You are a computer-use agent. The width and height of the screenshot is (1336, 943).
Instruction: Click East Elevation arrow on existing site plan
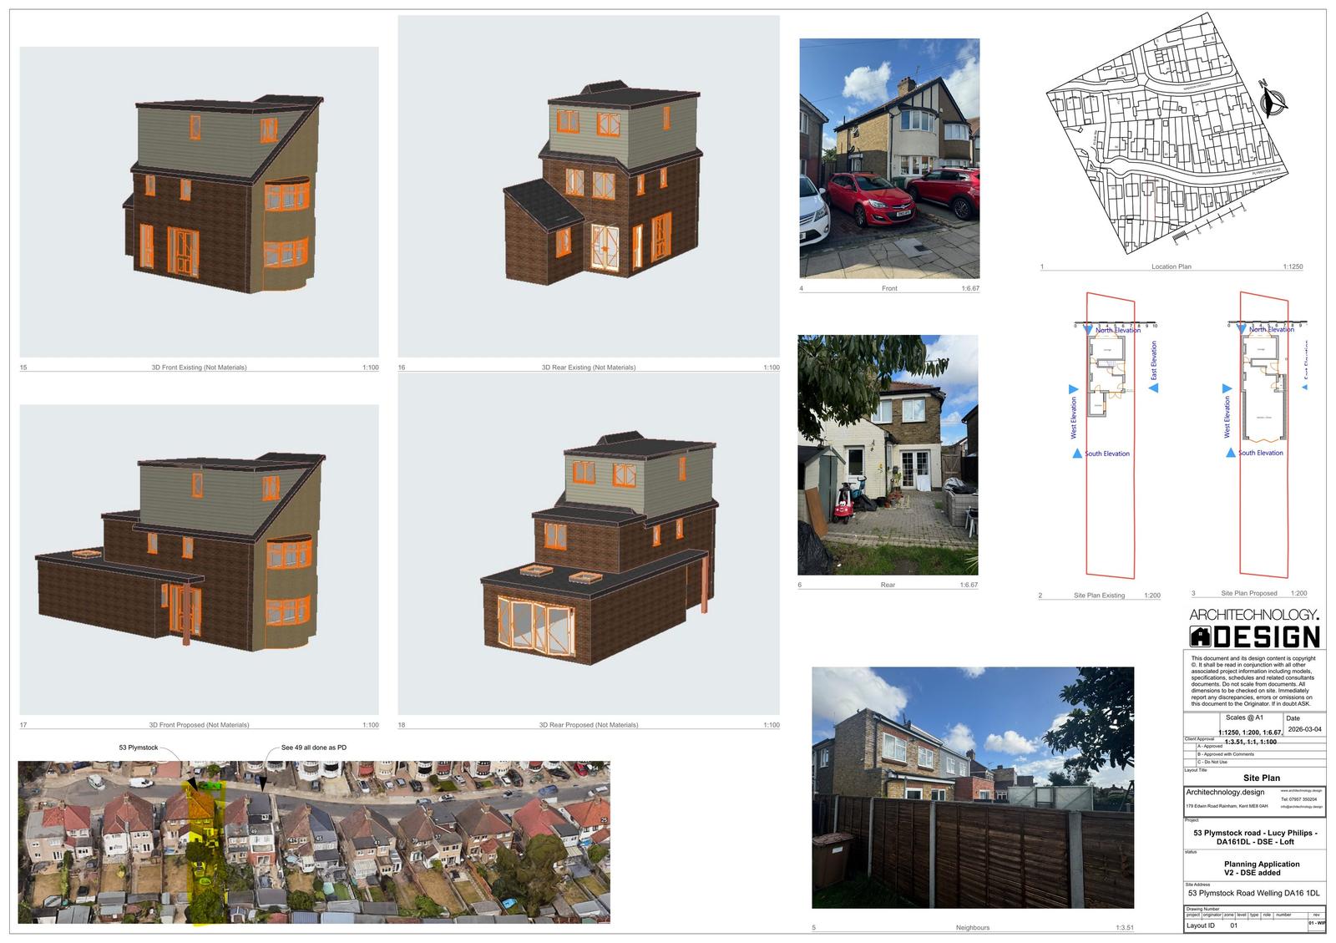tap(1154, 388)
